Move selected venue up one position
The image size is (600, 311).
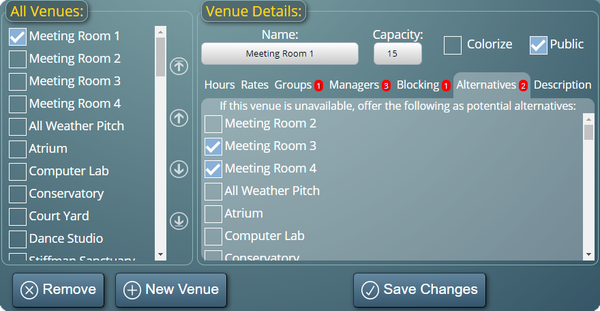click(179, 118)
